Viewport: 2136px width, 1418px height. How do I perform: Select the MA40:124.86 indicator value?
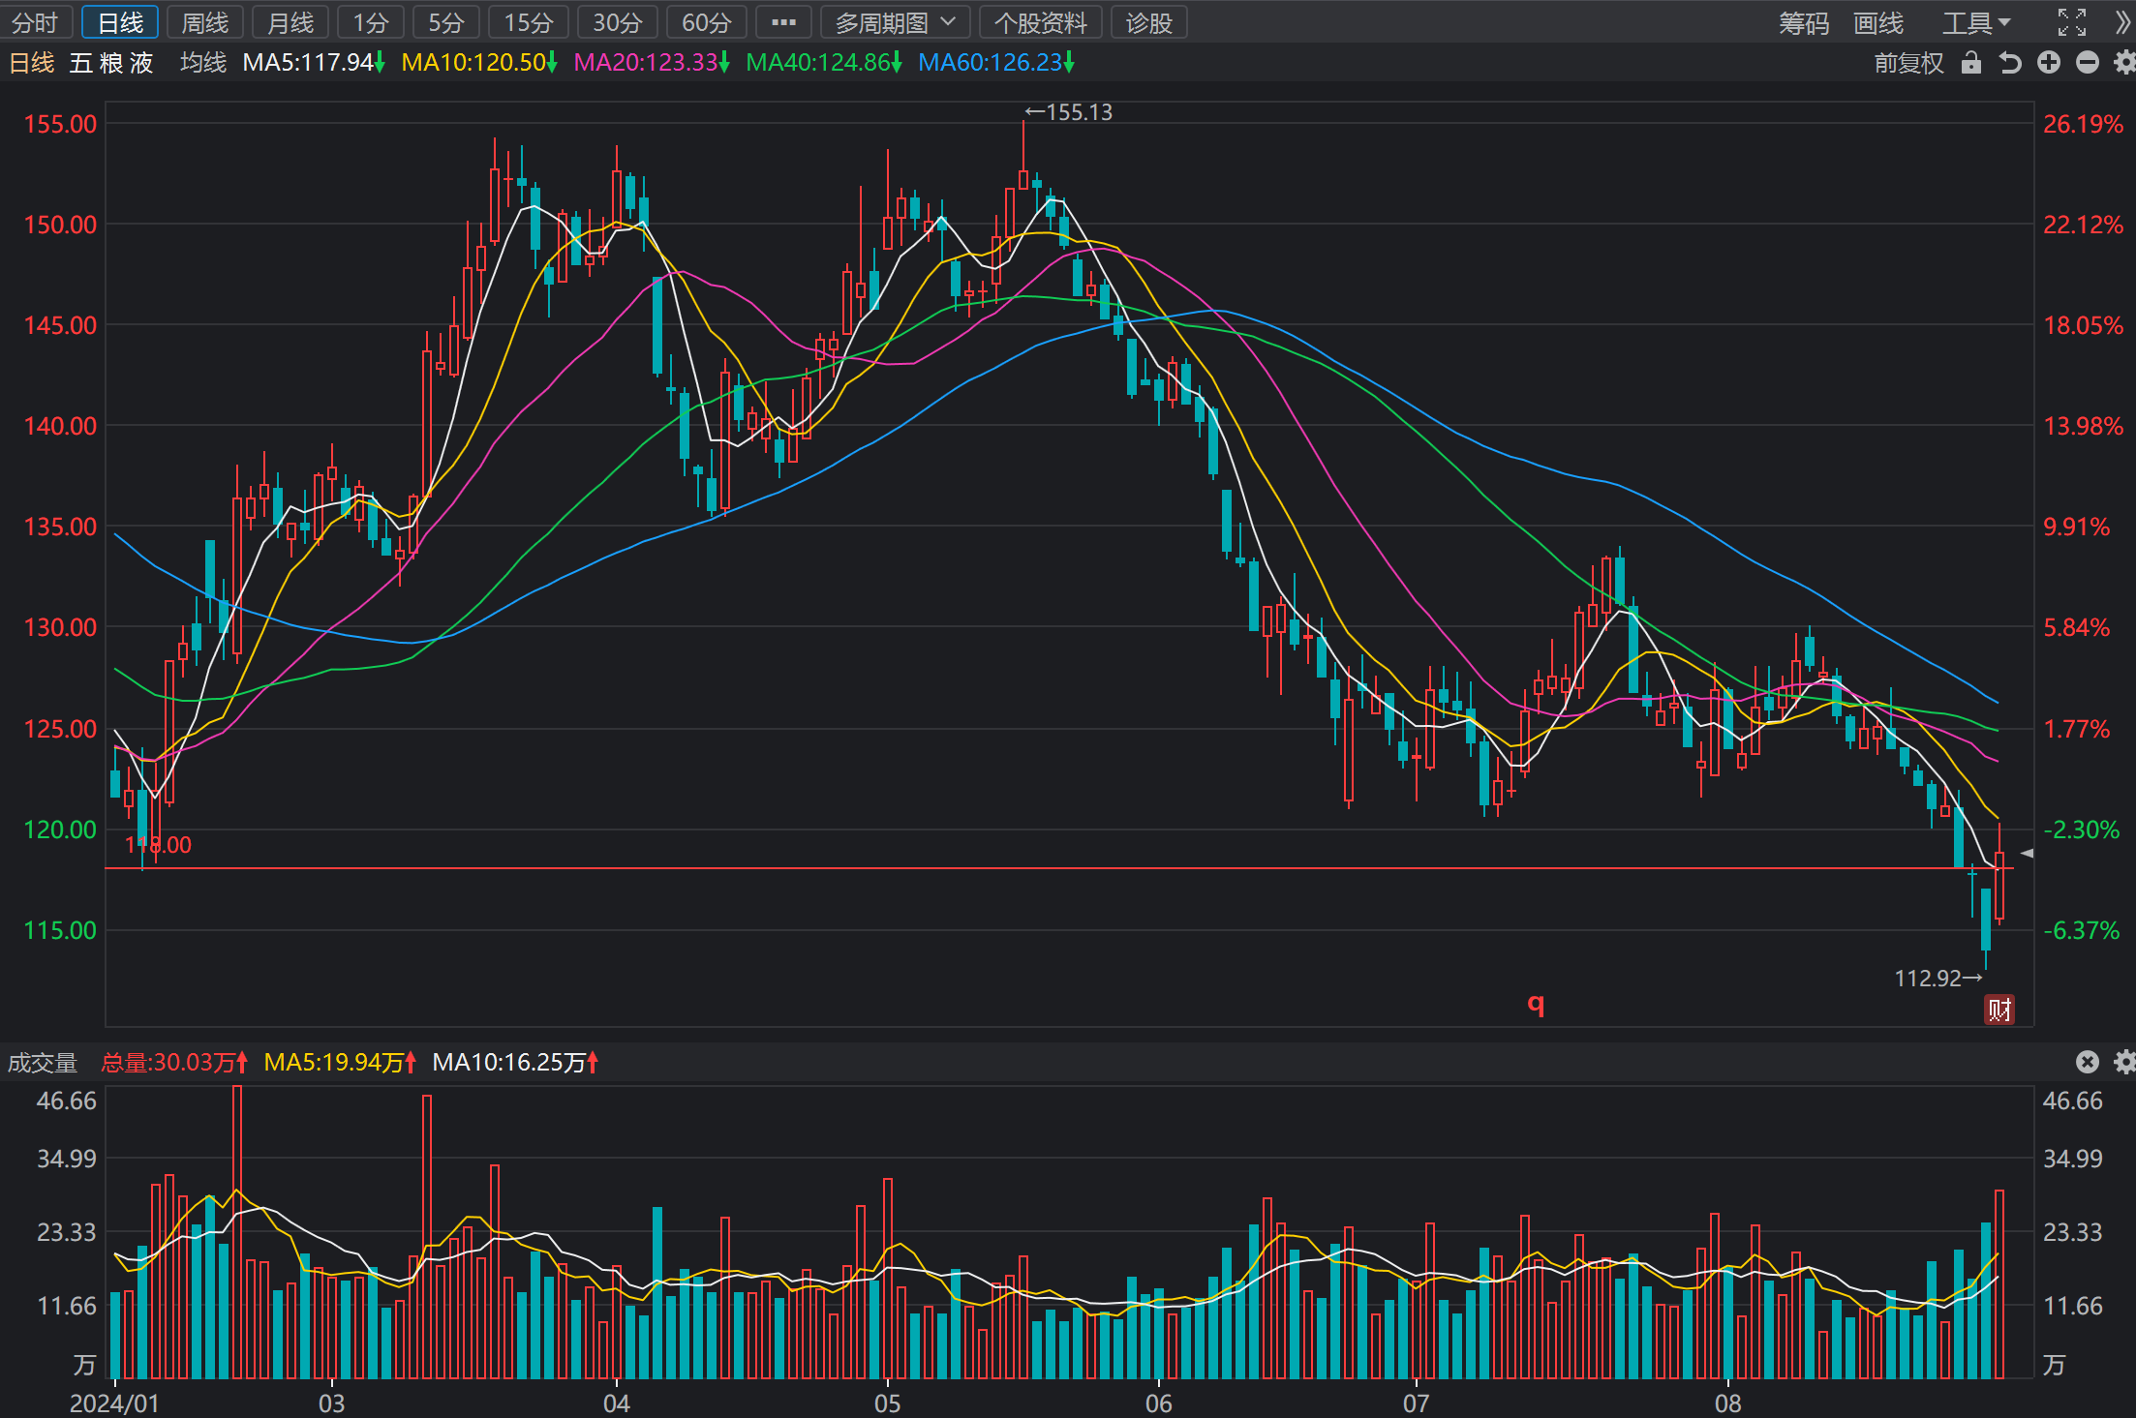tap(824, 63)
